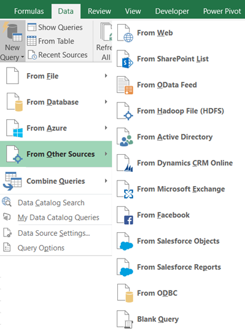Click the From Web globe icon

point(125,33)
